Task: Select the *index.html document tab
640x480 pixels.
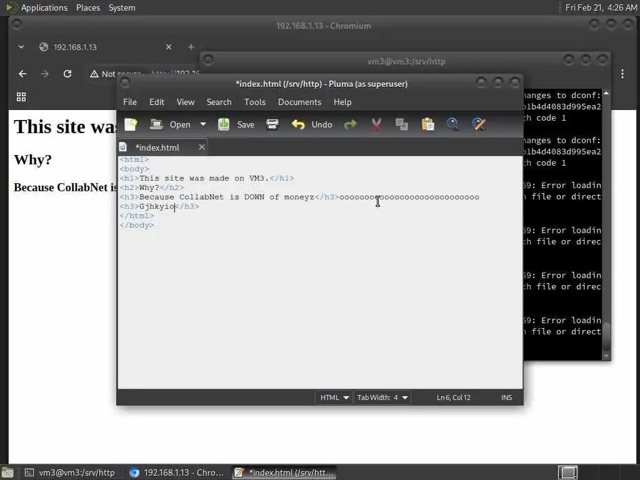Action: click(x=157, y=147)
